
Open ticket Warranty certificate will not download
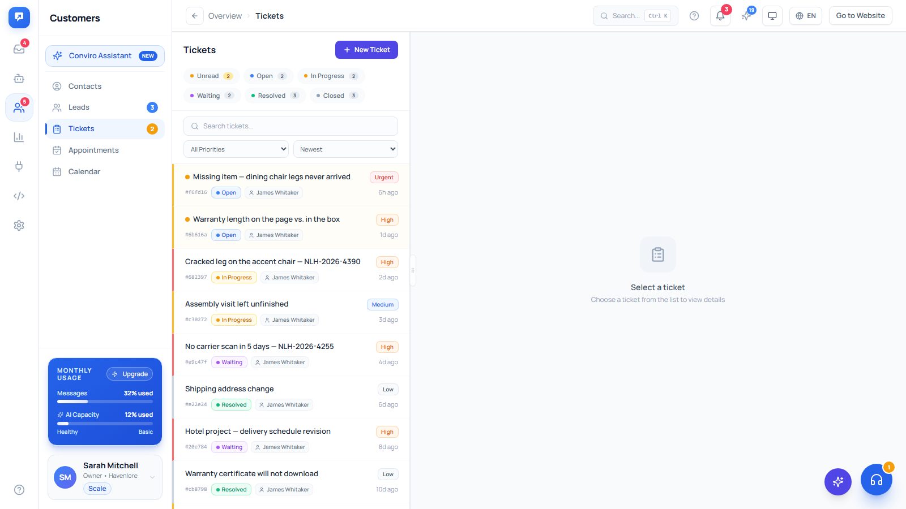291,482
